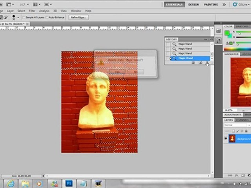Click the Refine Edge button
Image resolution: width=251 pixels, height=188 pixels.
point(78,17)
